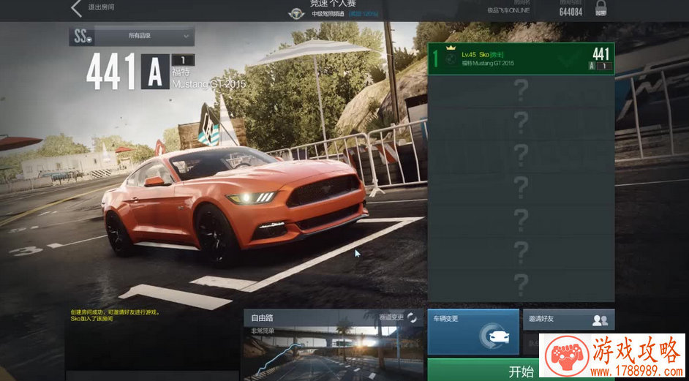Click the two-person icon on 邀请好友
The image size is (689, 381).
tap(600, 320)
